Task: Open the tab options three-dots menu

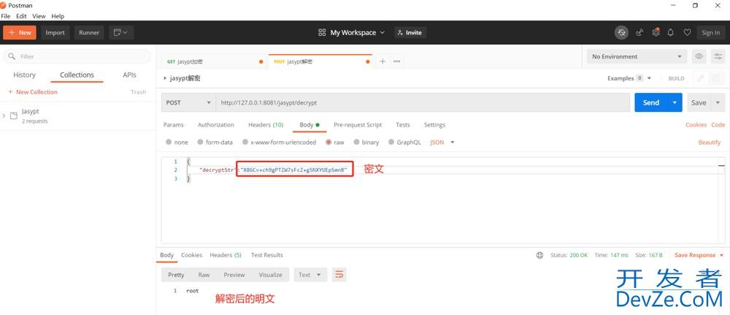Action: point(396,61)
